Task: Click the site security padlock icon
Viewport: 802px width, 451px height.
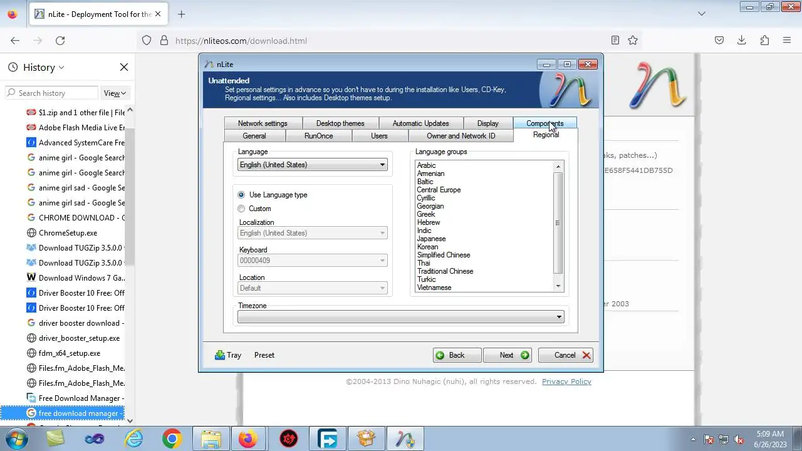Action: coord(164,40)
